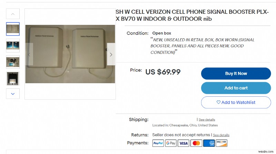Click the PayPal payment icon

158,143
